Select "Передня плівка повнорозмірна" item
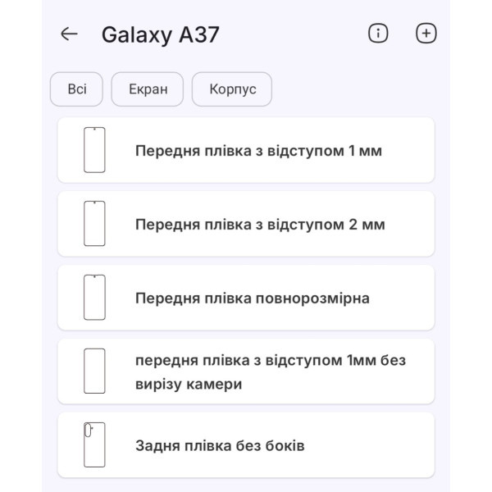Screen dimensions: 492x492 (252, 298)
